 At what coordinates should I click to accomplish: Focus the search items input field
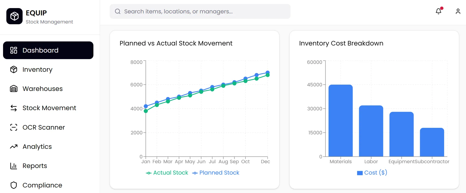pyautogui.click(x=203, y=11)
